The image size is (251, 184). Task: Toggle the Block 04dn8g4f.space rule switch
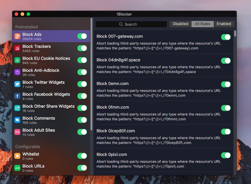pyautogui.click(x=226, y=61)
